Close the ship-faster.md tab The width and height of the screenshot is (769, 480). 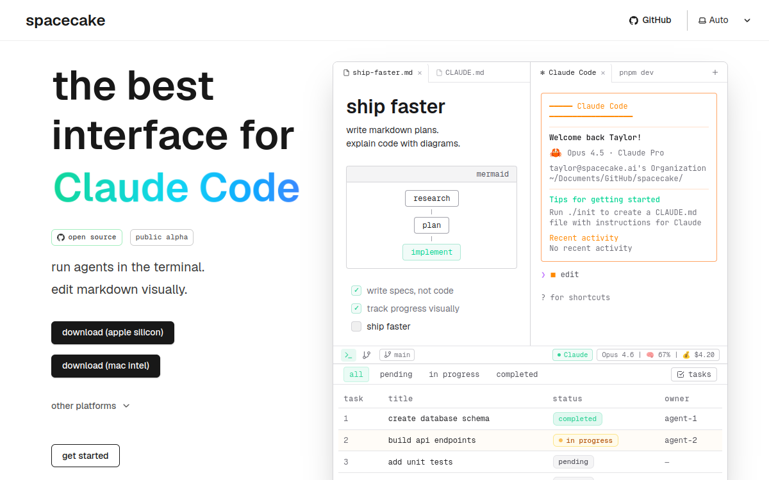click(420, 73)
